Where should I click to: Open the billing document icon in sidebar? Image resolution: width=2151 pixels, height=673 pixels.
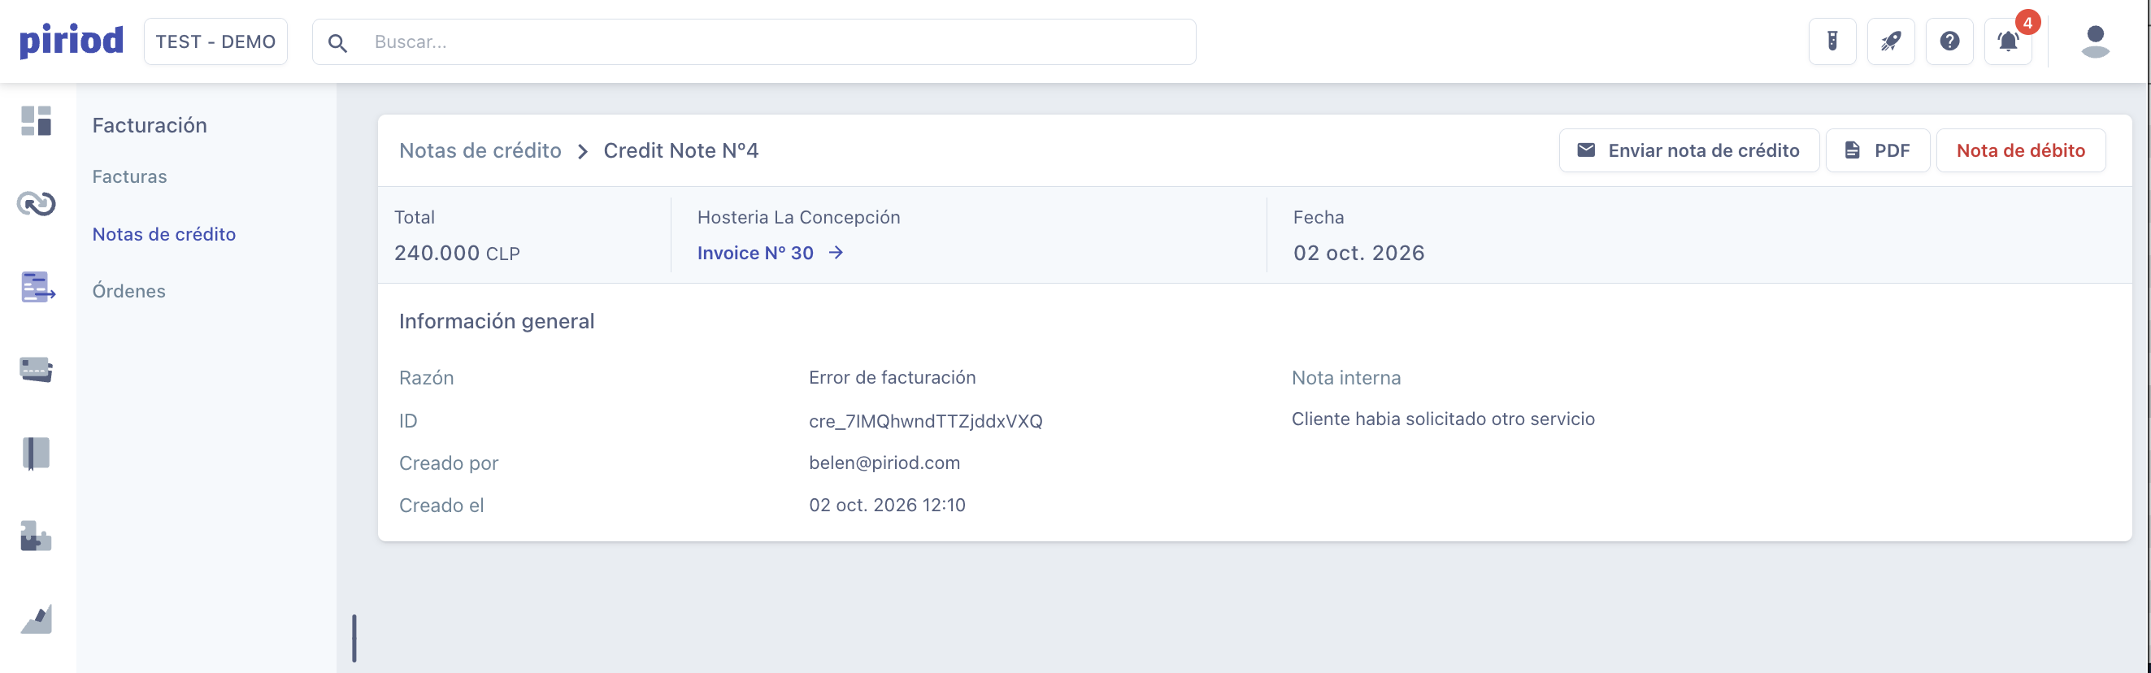tap(37, 287)
